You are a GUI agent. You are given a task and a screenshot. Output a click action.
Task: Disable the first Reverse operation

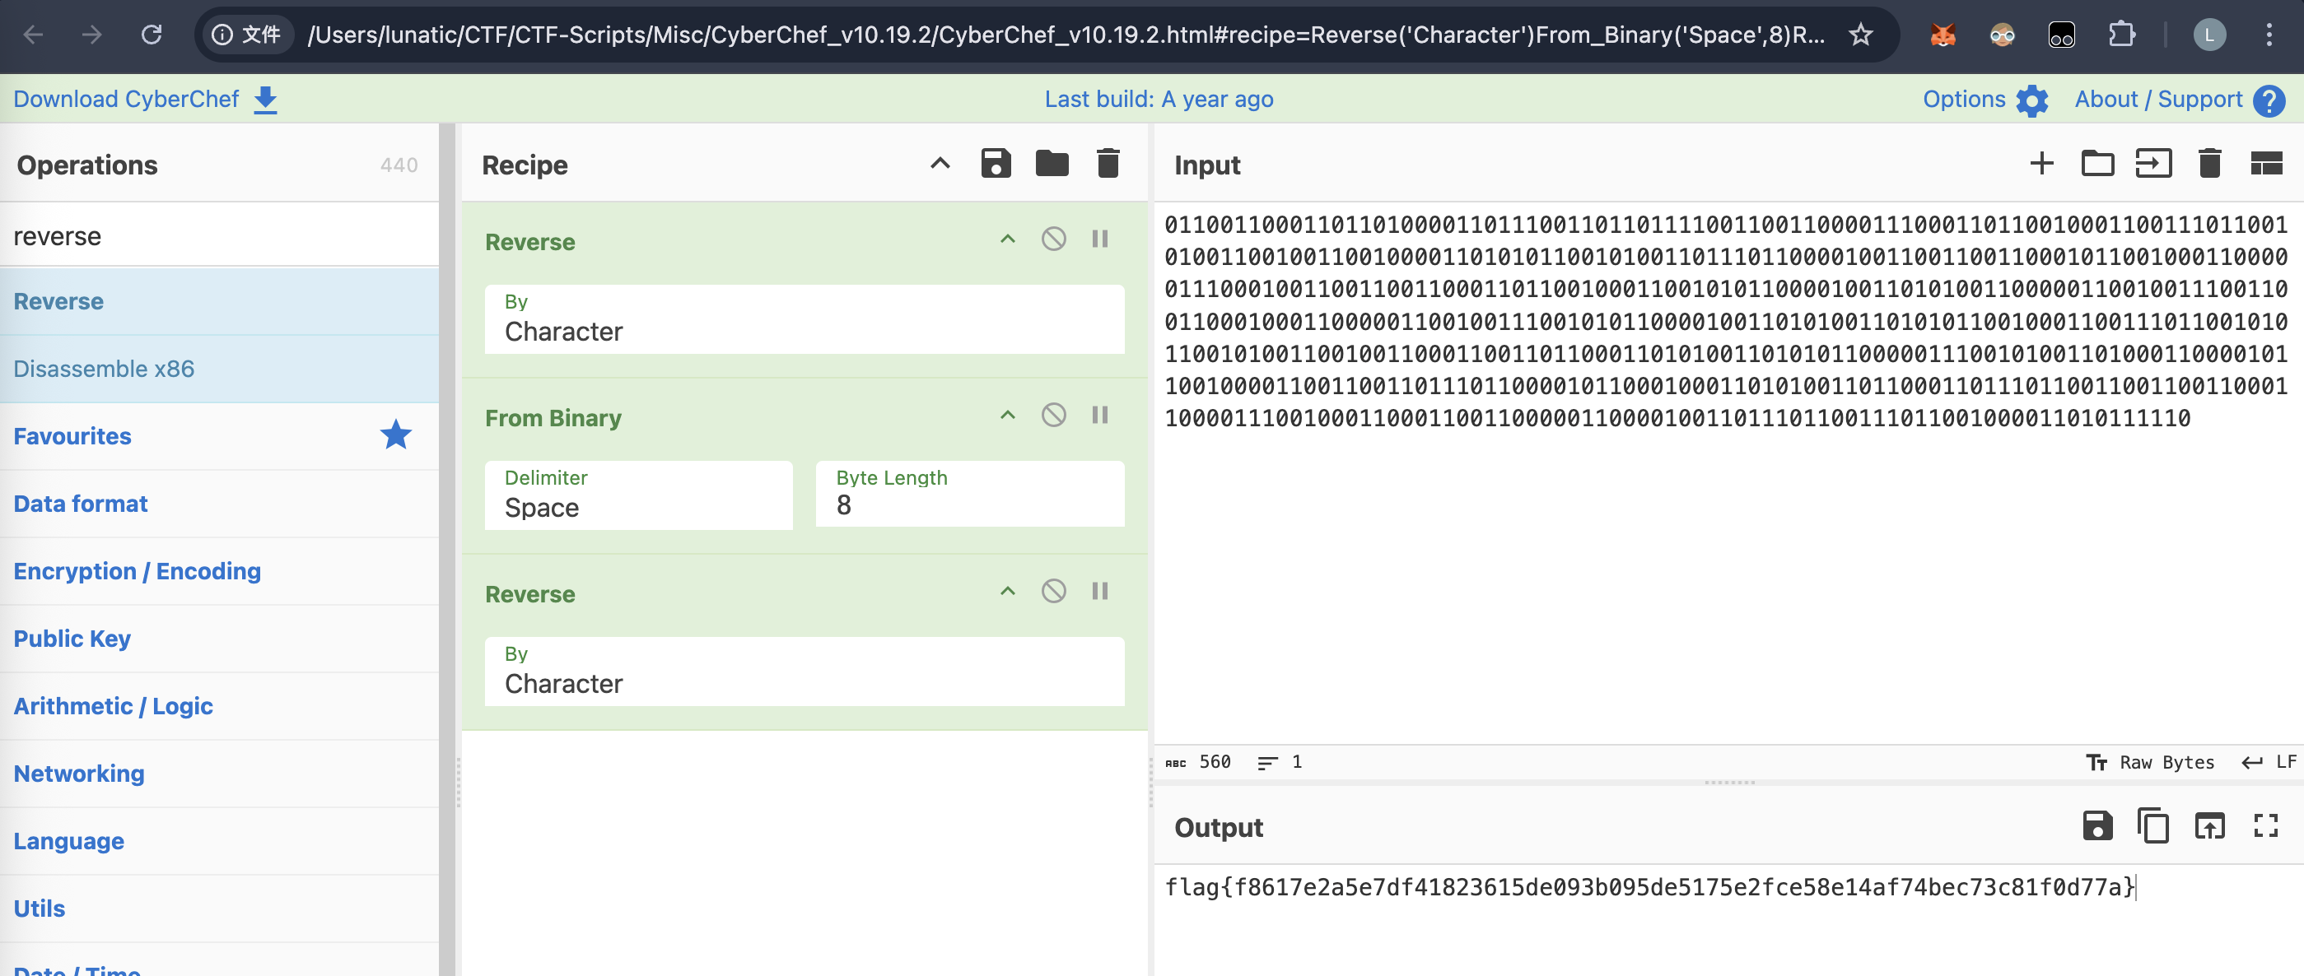(x=1054, y=239)
